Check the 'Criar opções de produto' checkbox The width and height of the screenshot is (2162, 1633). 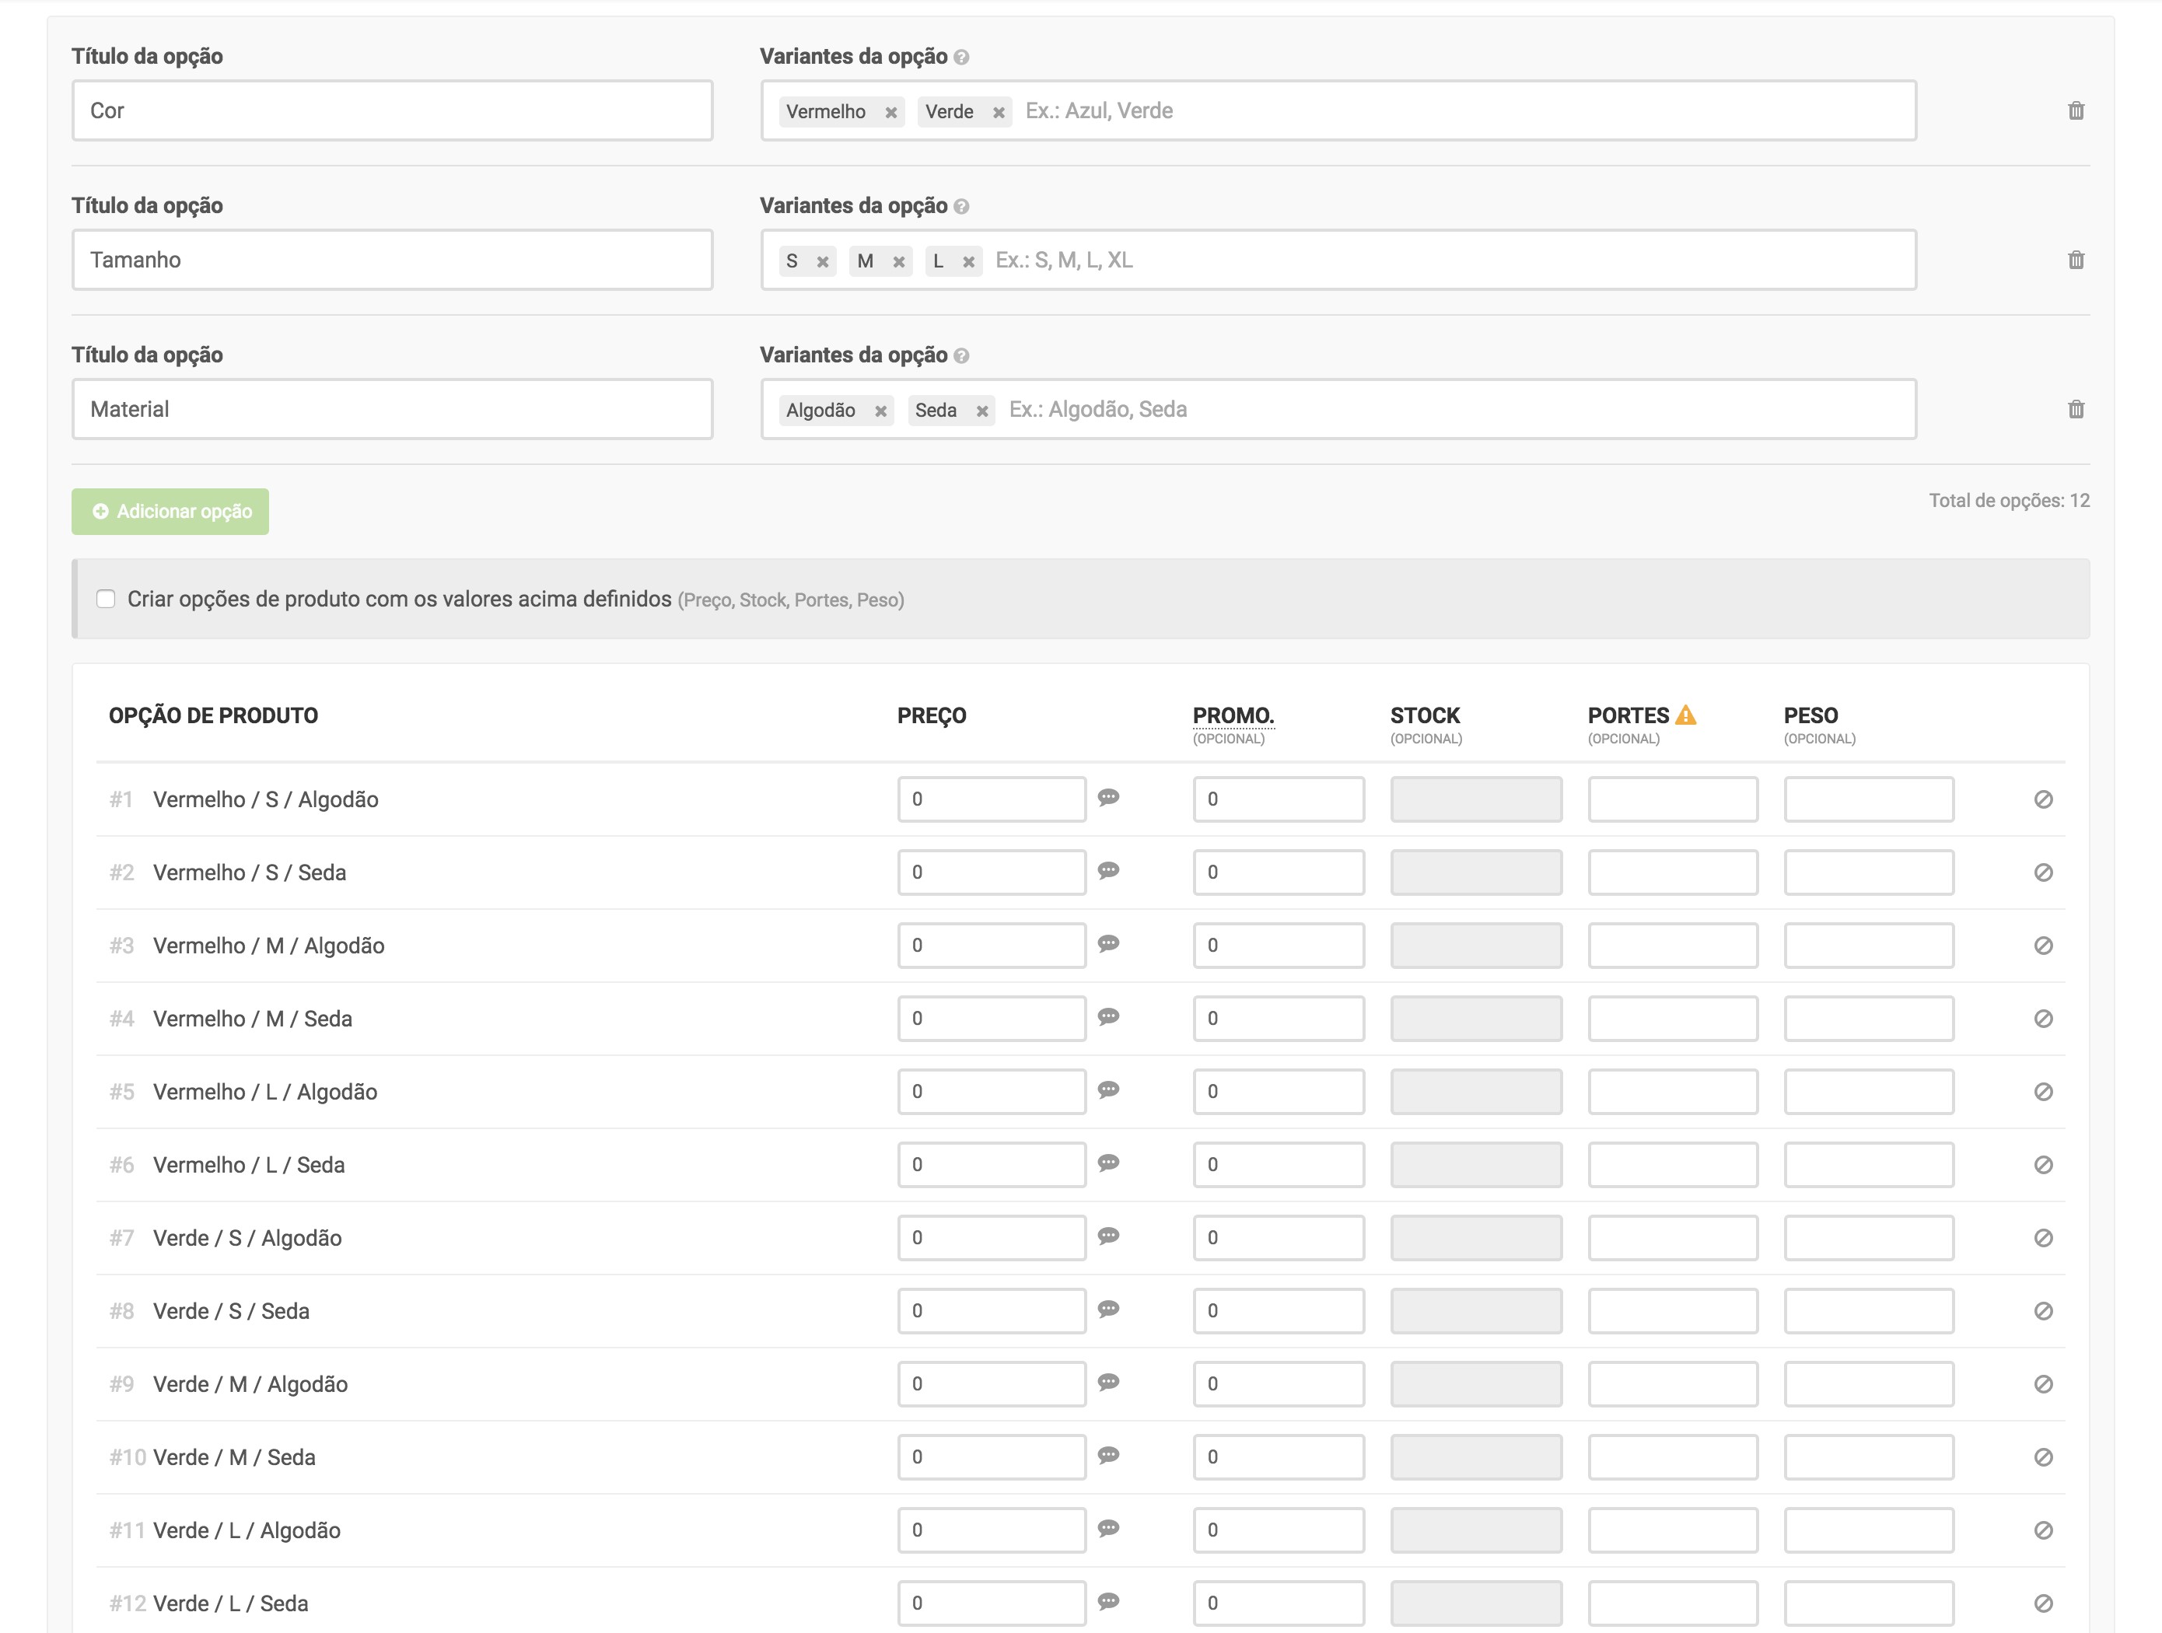pyautogui.click(x=106, y=599)
